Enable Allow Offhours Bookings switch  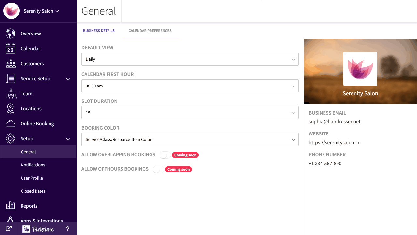[158, 169]
